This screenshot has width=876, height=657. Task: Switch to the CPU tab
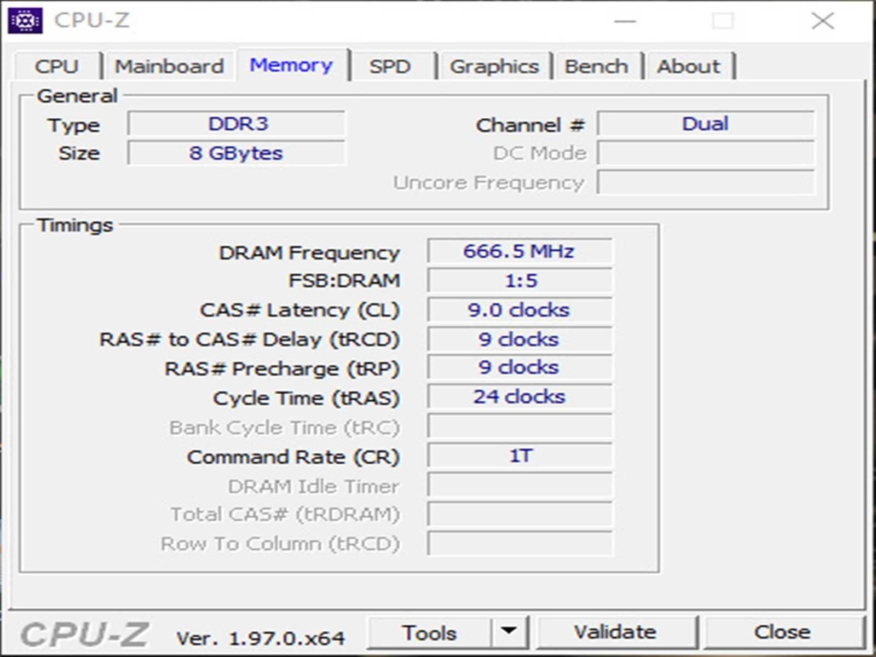(x=57, y=66)
